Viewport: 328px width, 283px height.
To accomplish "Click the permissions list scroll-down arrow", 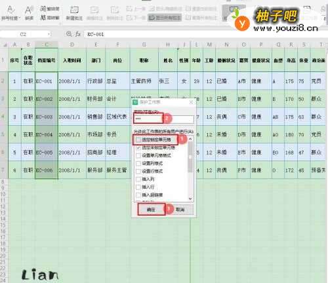I will (190, 198).
